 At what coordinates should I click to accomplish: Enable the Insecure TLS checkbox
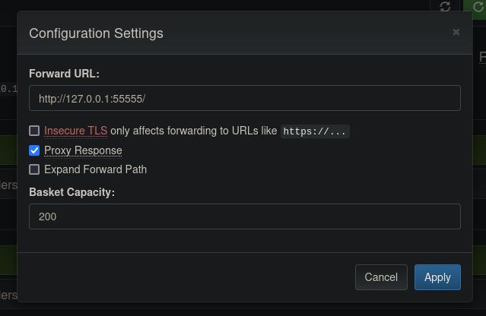pyautogui.click(x=34, y=131)
